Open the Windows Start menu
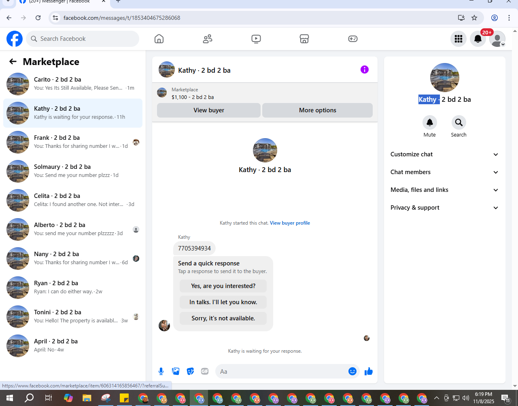 point(9,398)
